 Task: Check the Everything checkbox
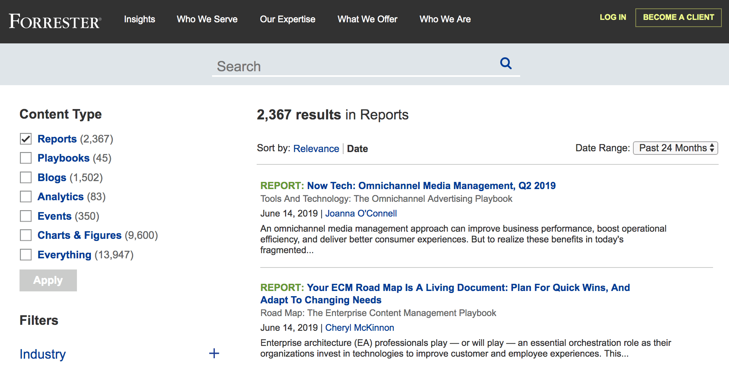(x=26, y=255)
